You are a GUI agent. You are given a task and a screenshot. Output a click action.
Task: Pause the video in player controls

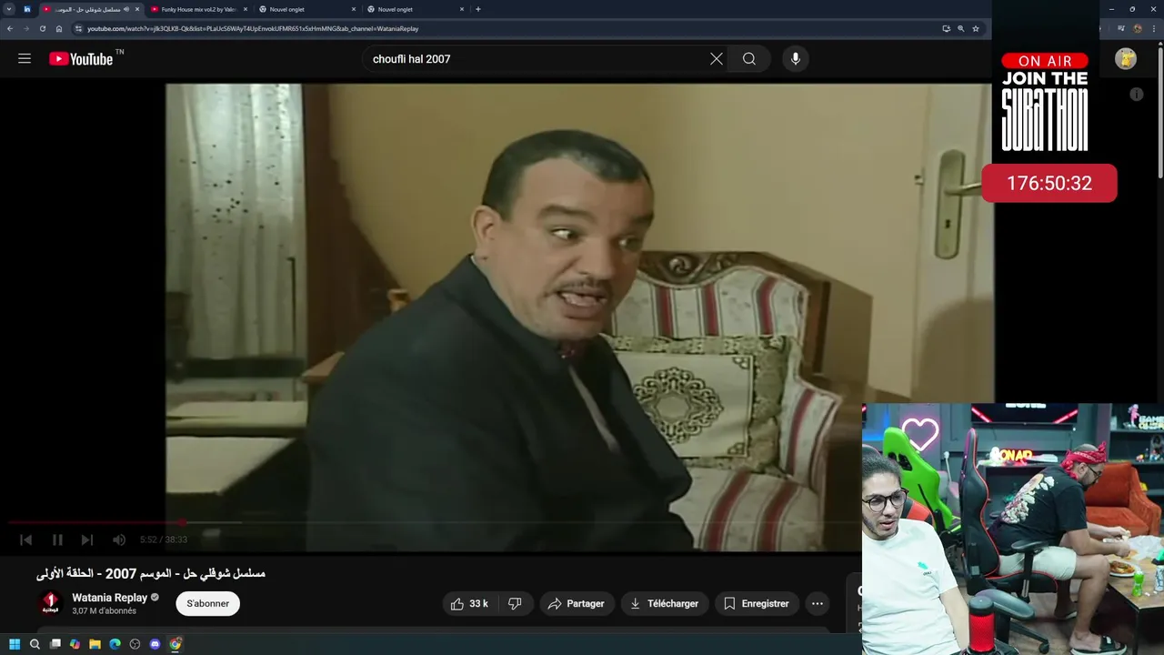tap(57, 539)
